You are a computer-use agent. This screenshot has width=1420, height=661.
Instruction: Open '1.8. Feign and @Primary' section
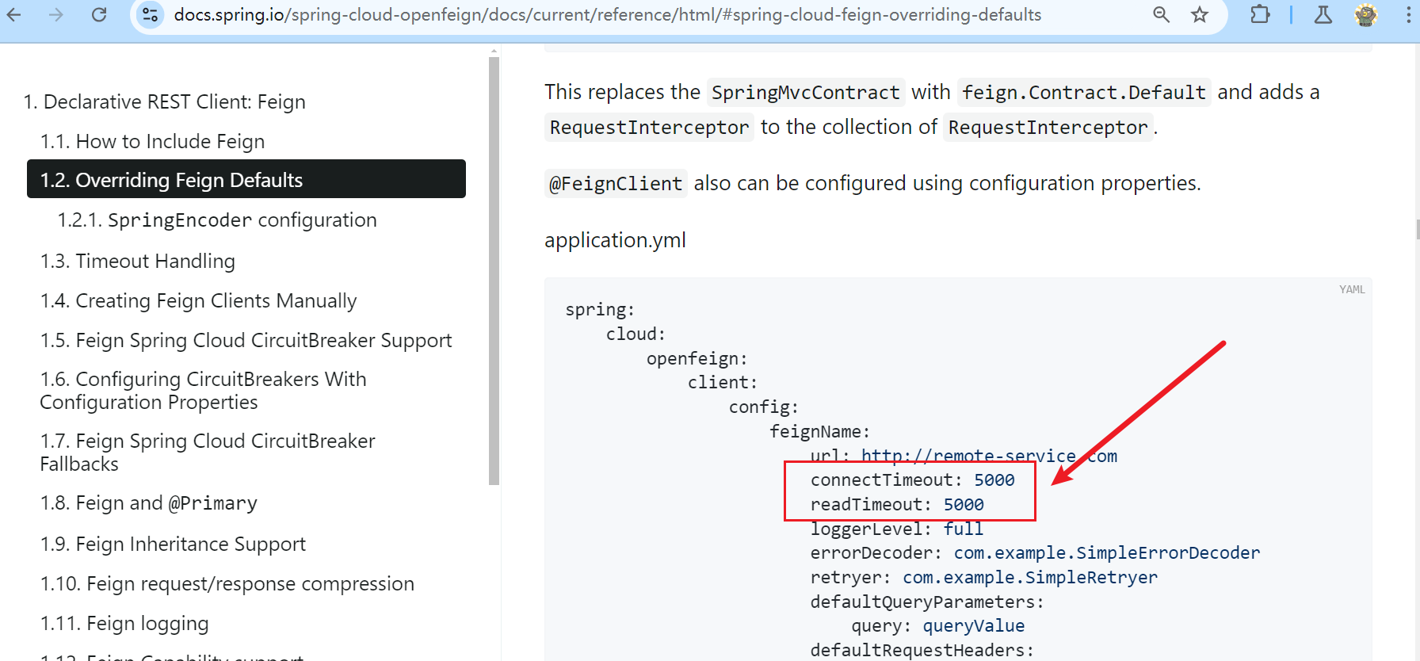(x=149, y=503)
